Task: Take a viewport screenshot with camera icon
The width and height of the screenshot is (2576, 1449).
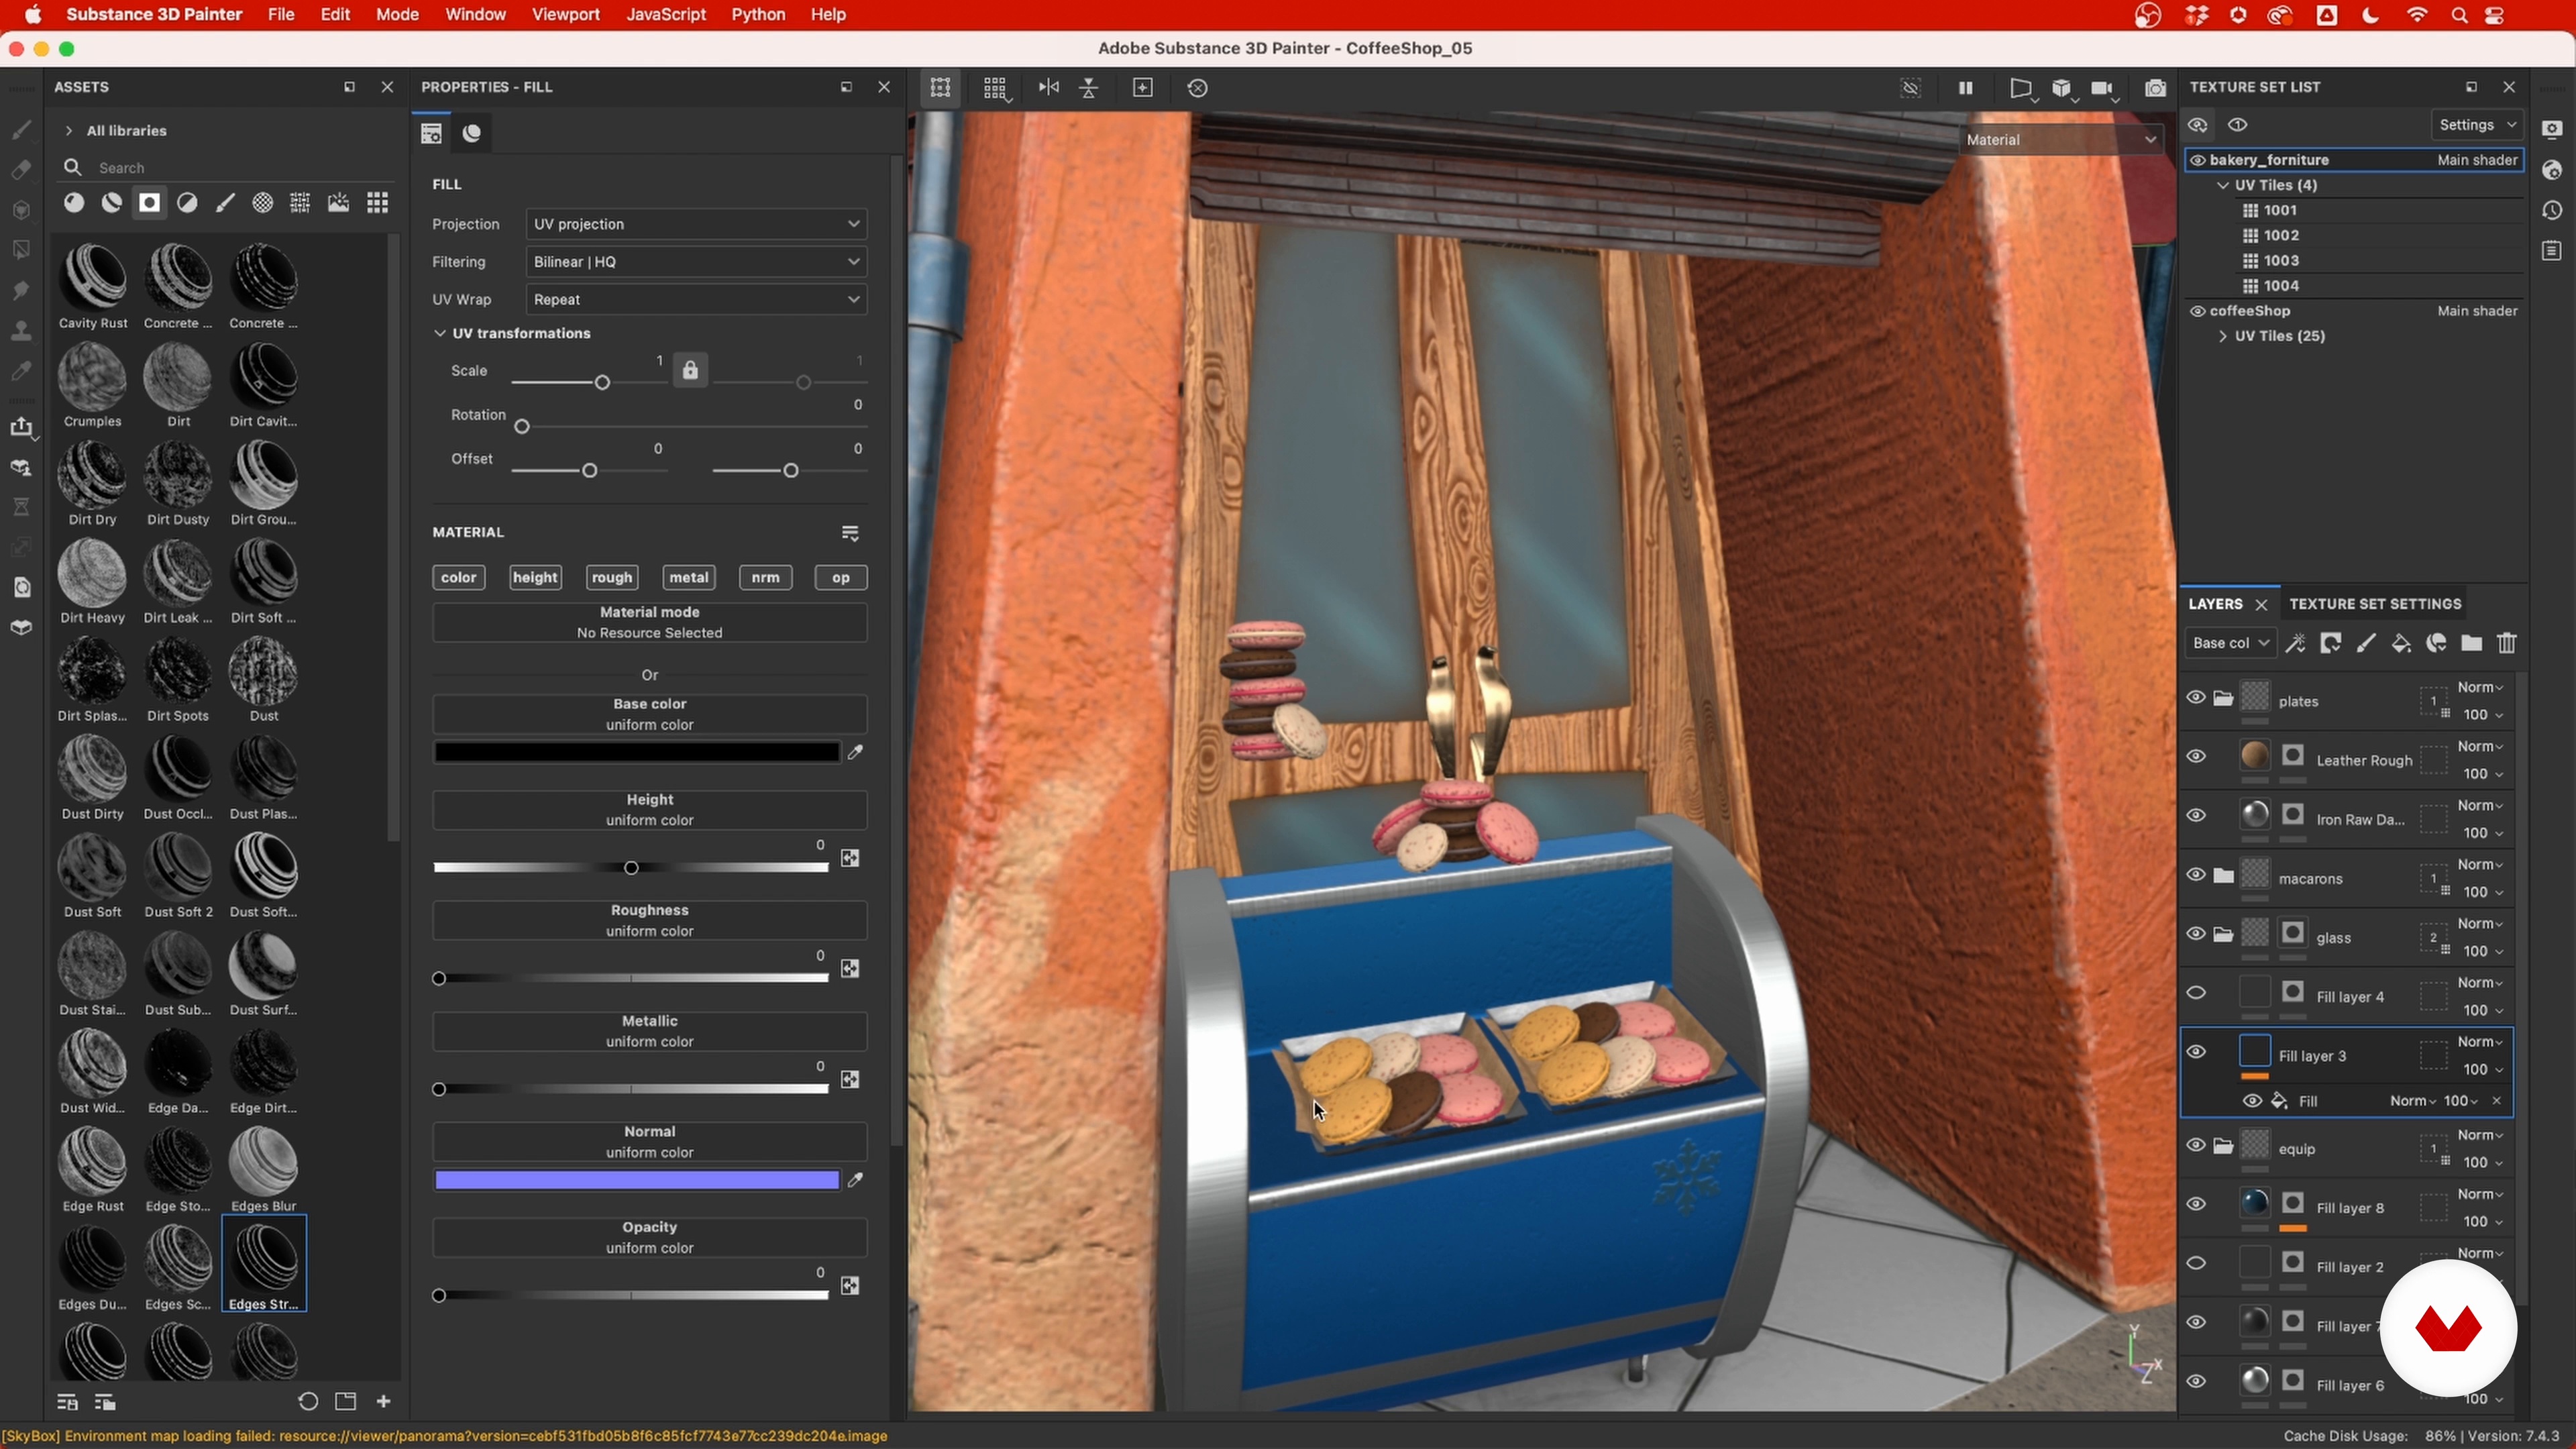Action: point(2155,88)
